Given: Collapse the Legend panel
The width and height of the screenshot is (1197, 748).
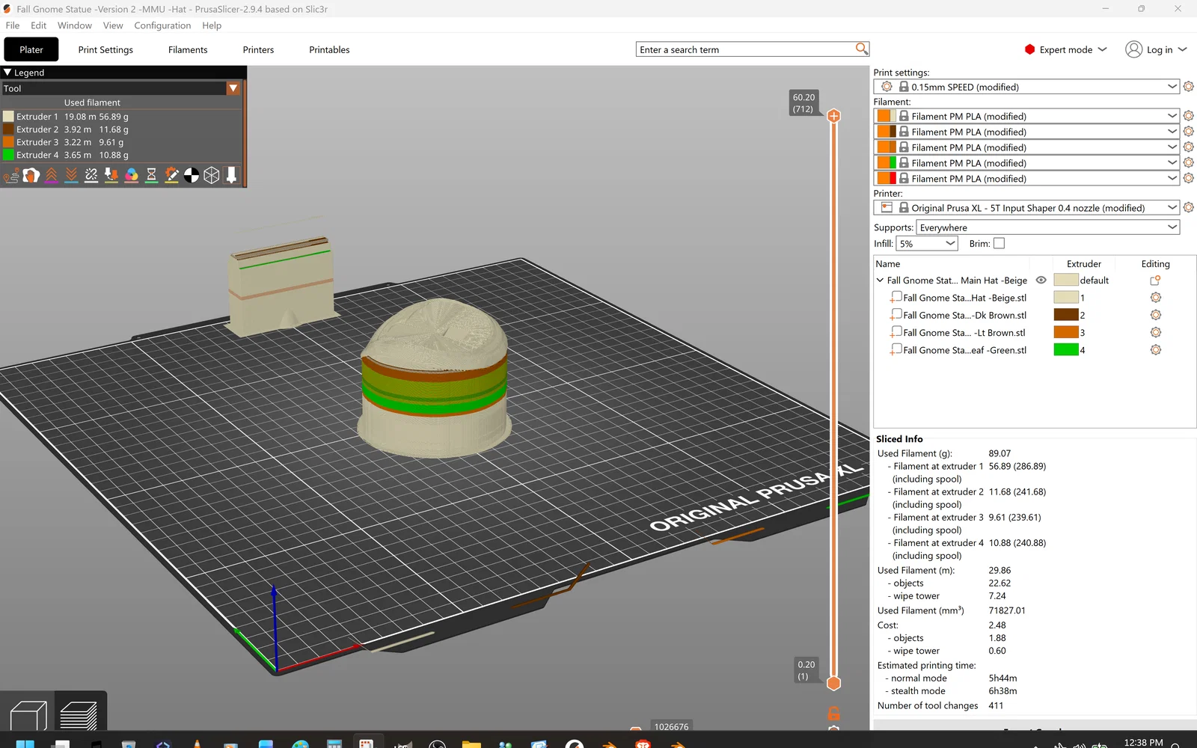Looking at the screenshot, I should pos(7,73).
